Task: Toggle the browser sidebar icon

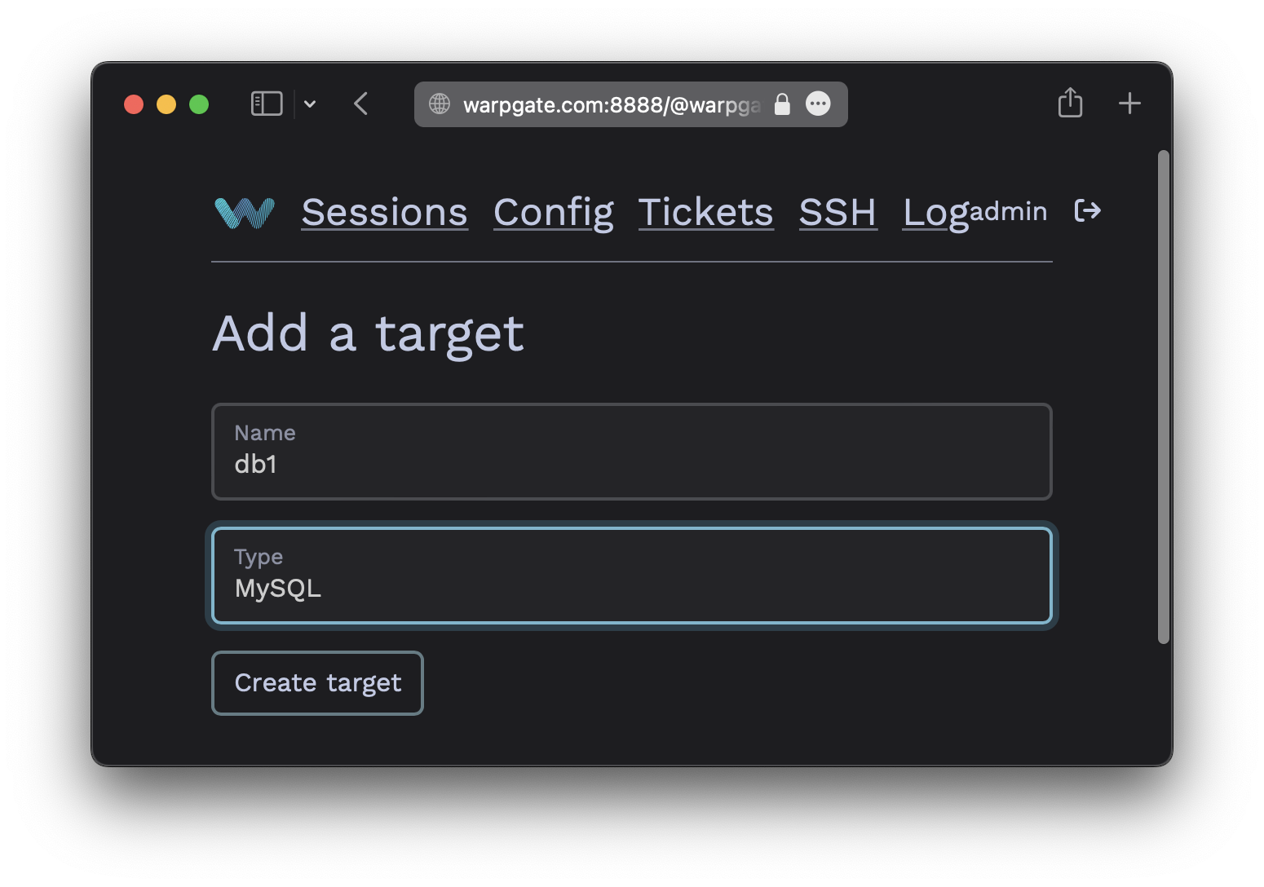Action: pos(267,104)
